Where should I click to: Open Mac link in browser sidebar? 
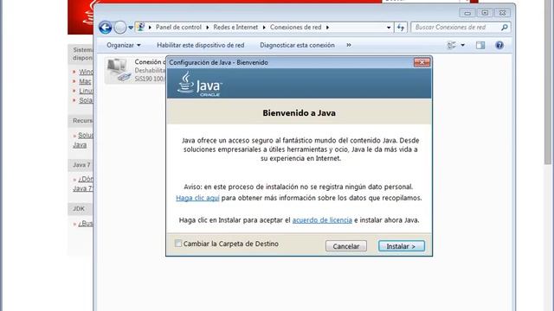[x=85, y=81]
